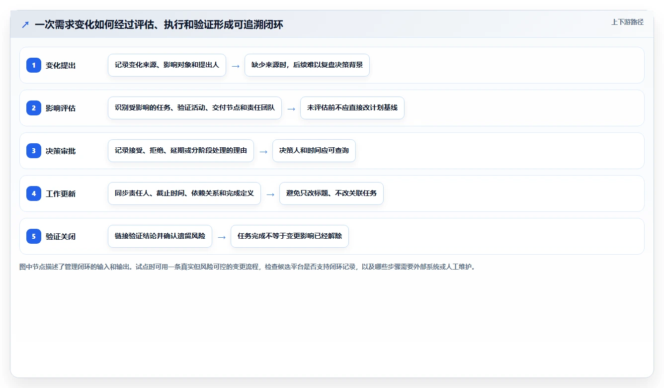
Task: Select step number 3 badge
Action: [34, 151]
